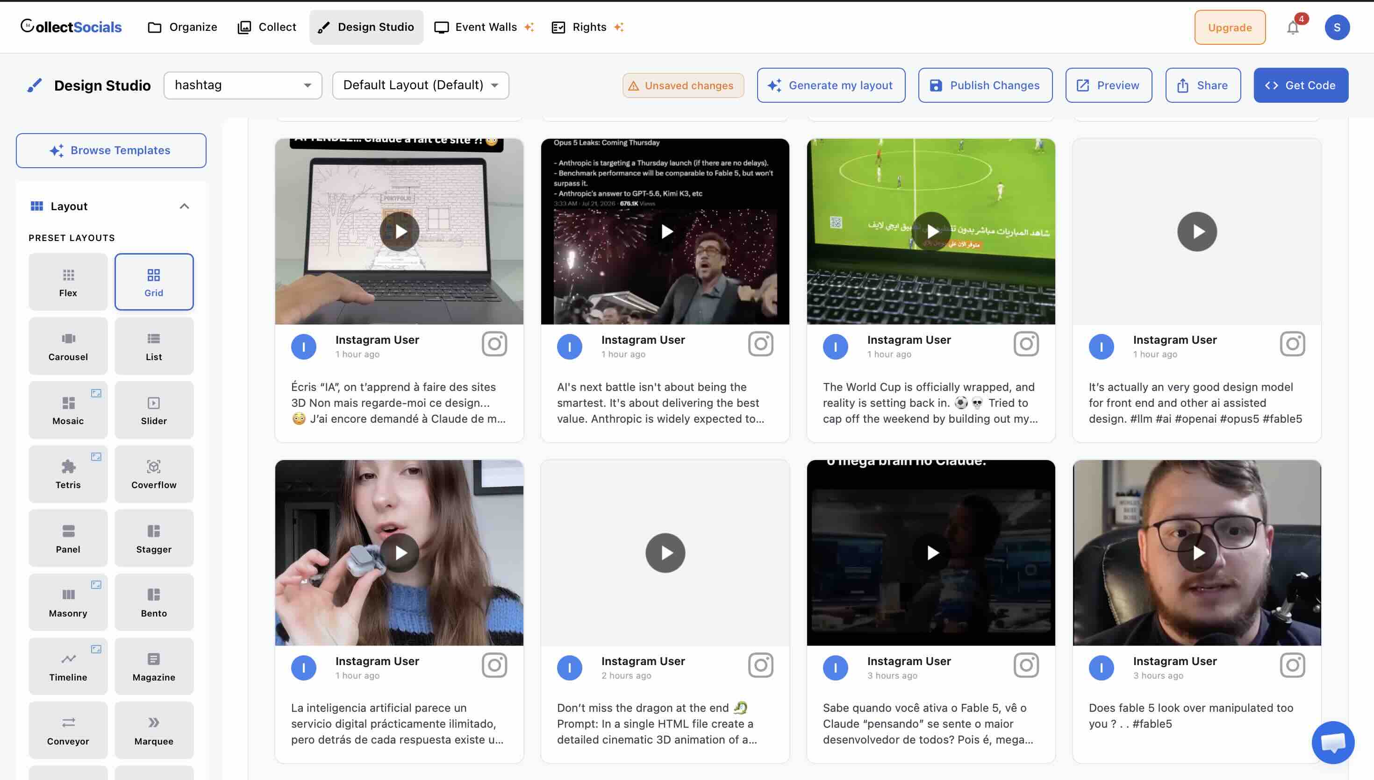Play the laptop website video

[x=399, y=231]
